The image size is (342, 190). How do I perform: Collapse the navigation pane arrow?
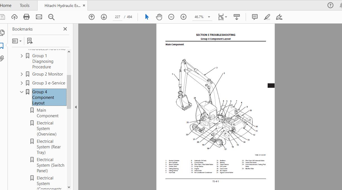coord(76,107)
